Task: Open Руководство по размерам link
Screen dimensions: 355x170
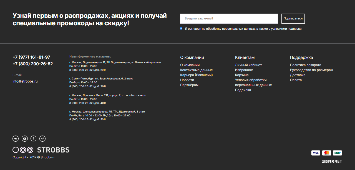Action: 311,70
